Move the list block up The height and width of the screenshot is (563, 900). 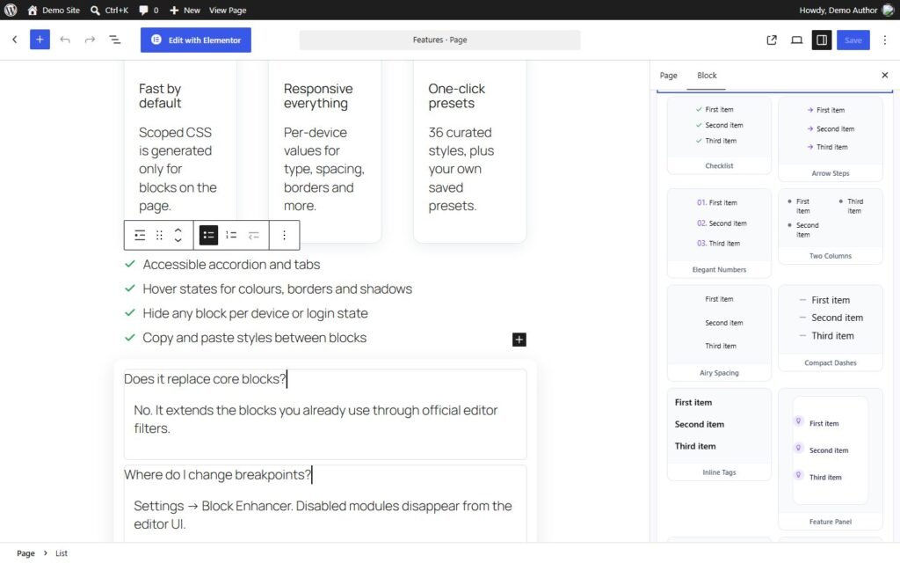tap(178, 230)
